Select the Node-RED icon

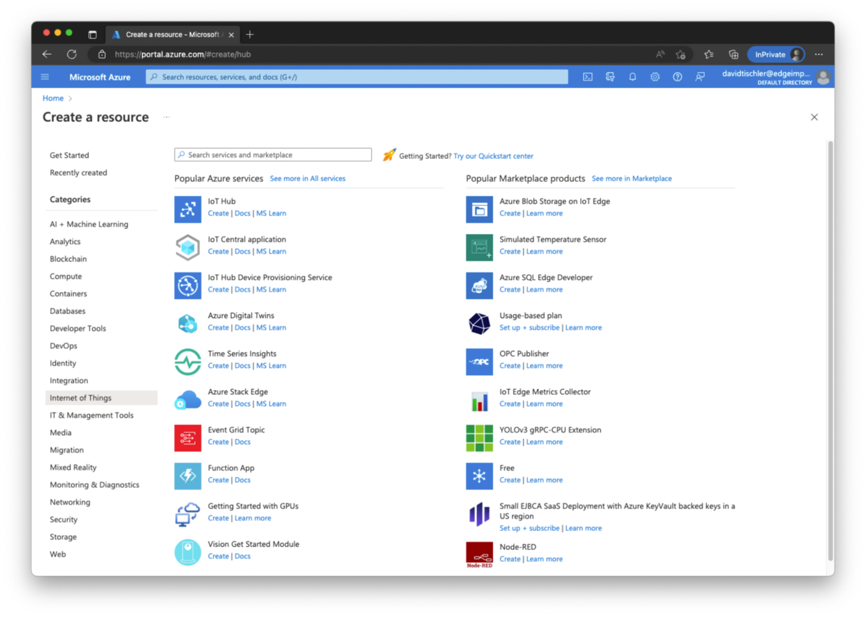479,554
